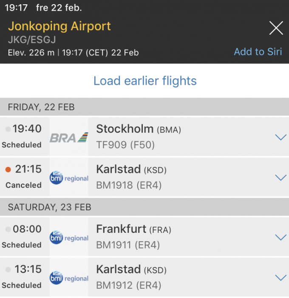Tap the Jonkoping Airport title

click(59, 26)
